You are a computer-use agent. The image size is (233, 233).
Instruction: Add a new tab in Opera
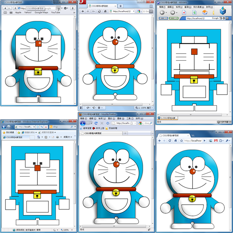pos(120,6)
